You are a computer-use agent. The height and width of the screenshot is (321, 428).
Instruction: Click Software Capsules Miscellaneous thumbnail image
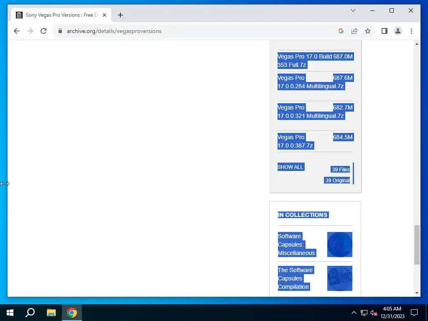click(340, 245)
